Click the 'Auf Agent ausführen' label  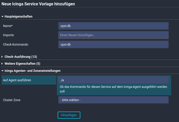(x=17, y=80)
